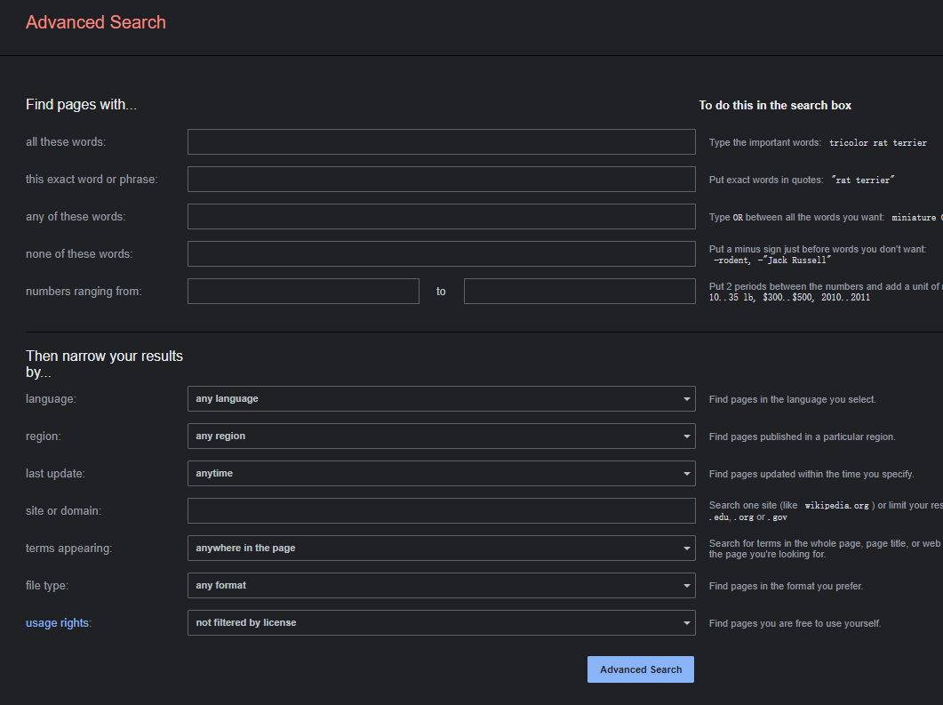
Task: Click the 'none of these words' input
Action: click(x=442, y=254)
